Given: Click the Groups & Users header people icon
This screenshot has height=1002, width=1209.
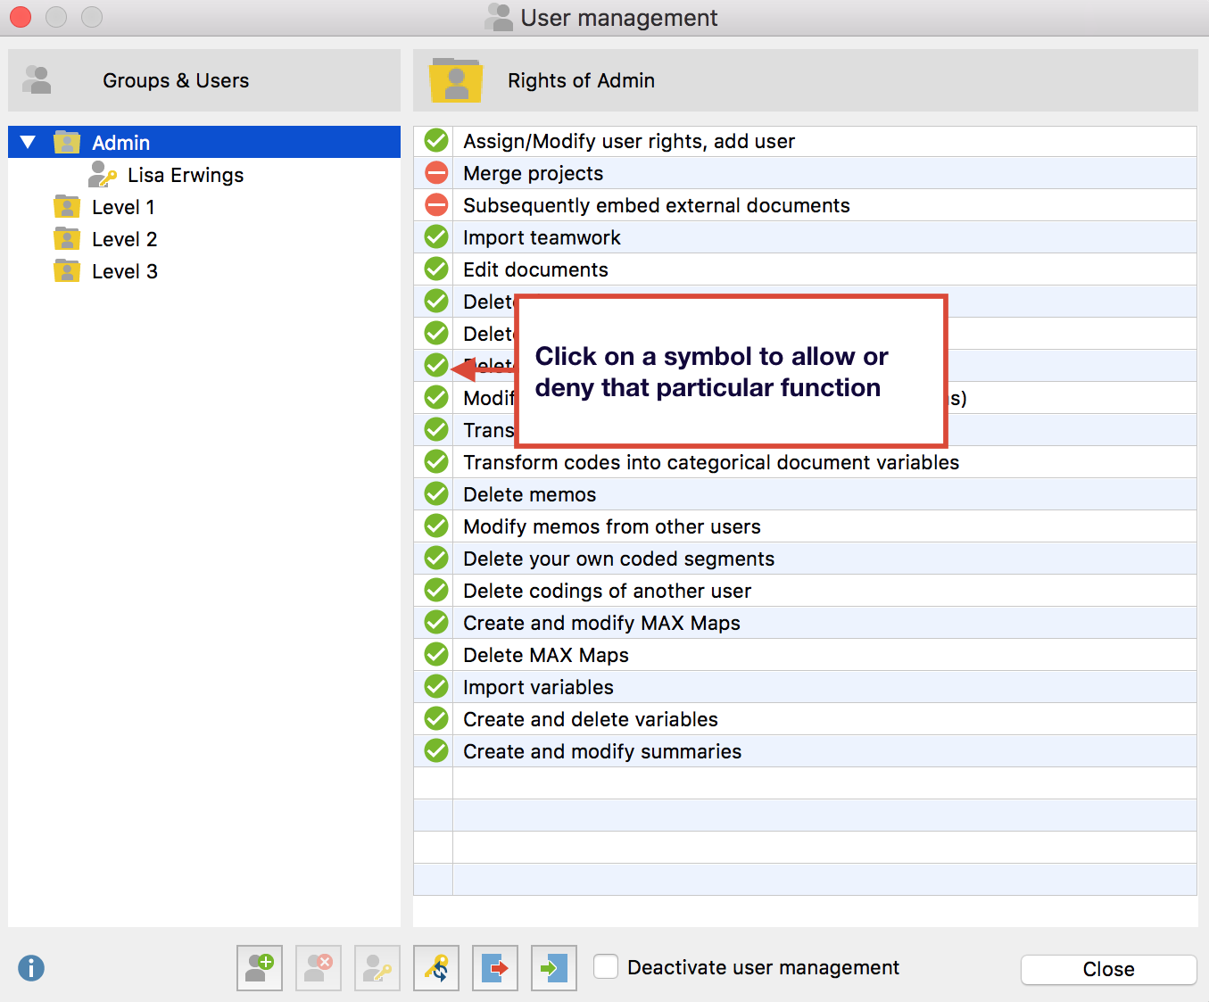Looking at the screenshot, I should click(37, 80).
